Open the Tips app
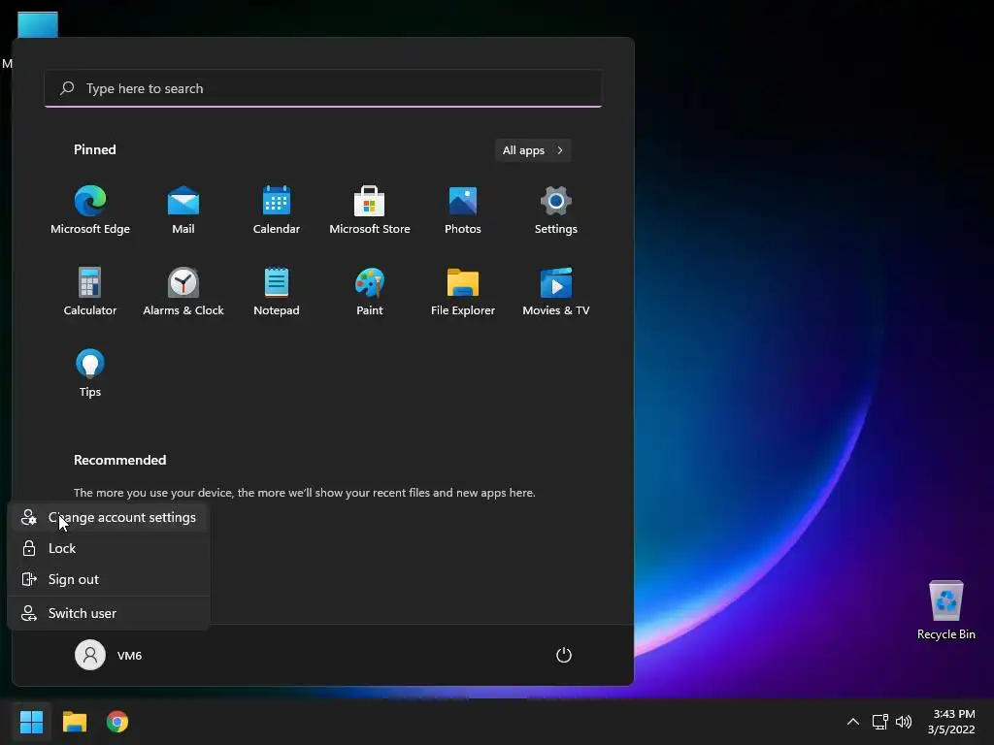Image resolution: width=994 pixels, height=745 pixels. coord(90,372)
